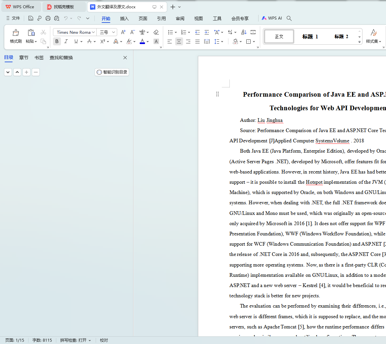Click the Save document icon
The image size is (386, 344).
click(x=30, y=18)
